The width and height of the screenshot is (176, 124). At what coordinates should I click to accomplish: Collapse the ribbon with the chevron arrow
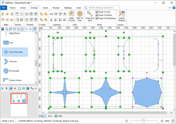pos(169,8)
